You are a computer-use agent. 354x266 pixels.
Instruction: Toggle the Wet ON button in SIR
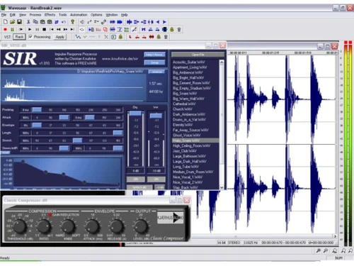pyautogui.click(x=156, y=179)
